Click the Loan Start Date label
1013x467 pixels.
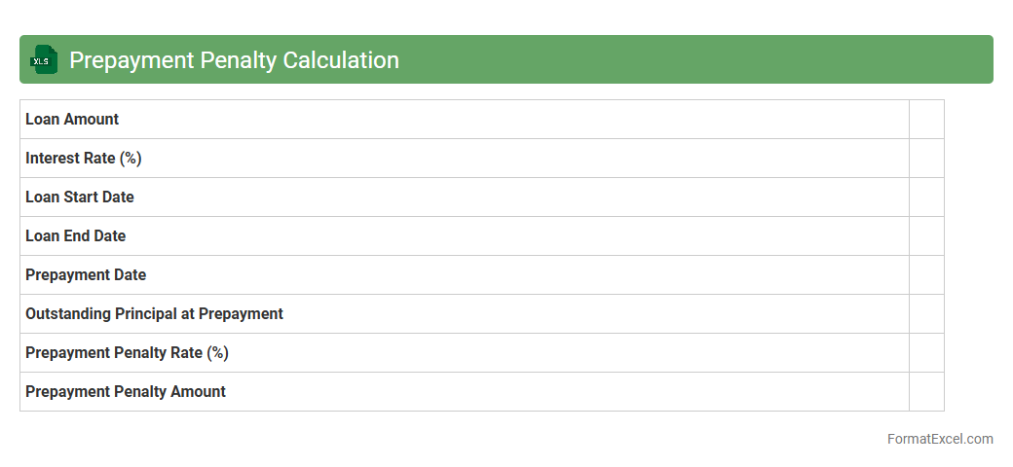click(80, 197)
